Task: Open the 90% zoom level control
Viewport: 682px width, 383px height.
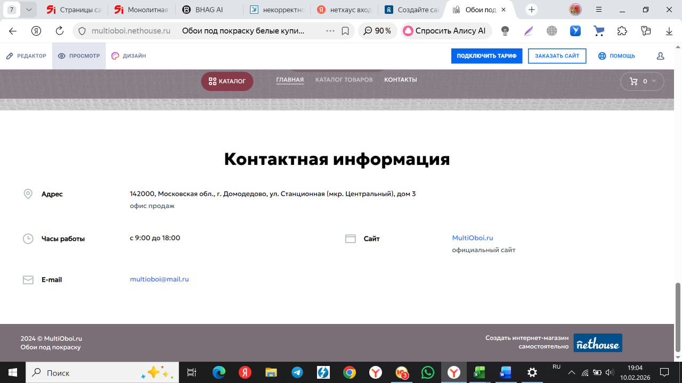Action: click(377, 31)
